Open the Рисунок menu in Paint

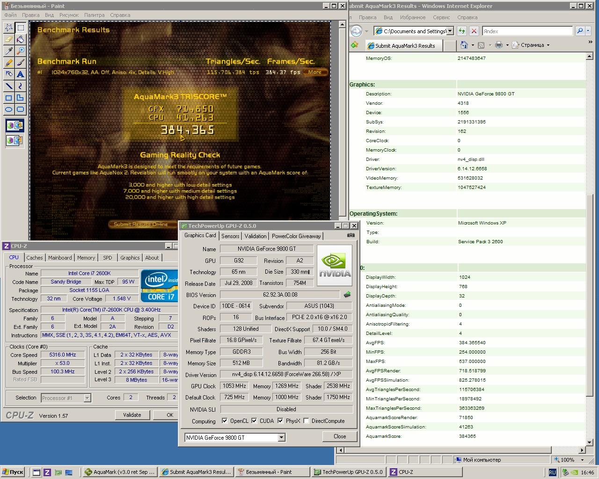(69, 15)
